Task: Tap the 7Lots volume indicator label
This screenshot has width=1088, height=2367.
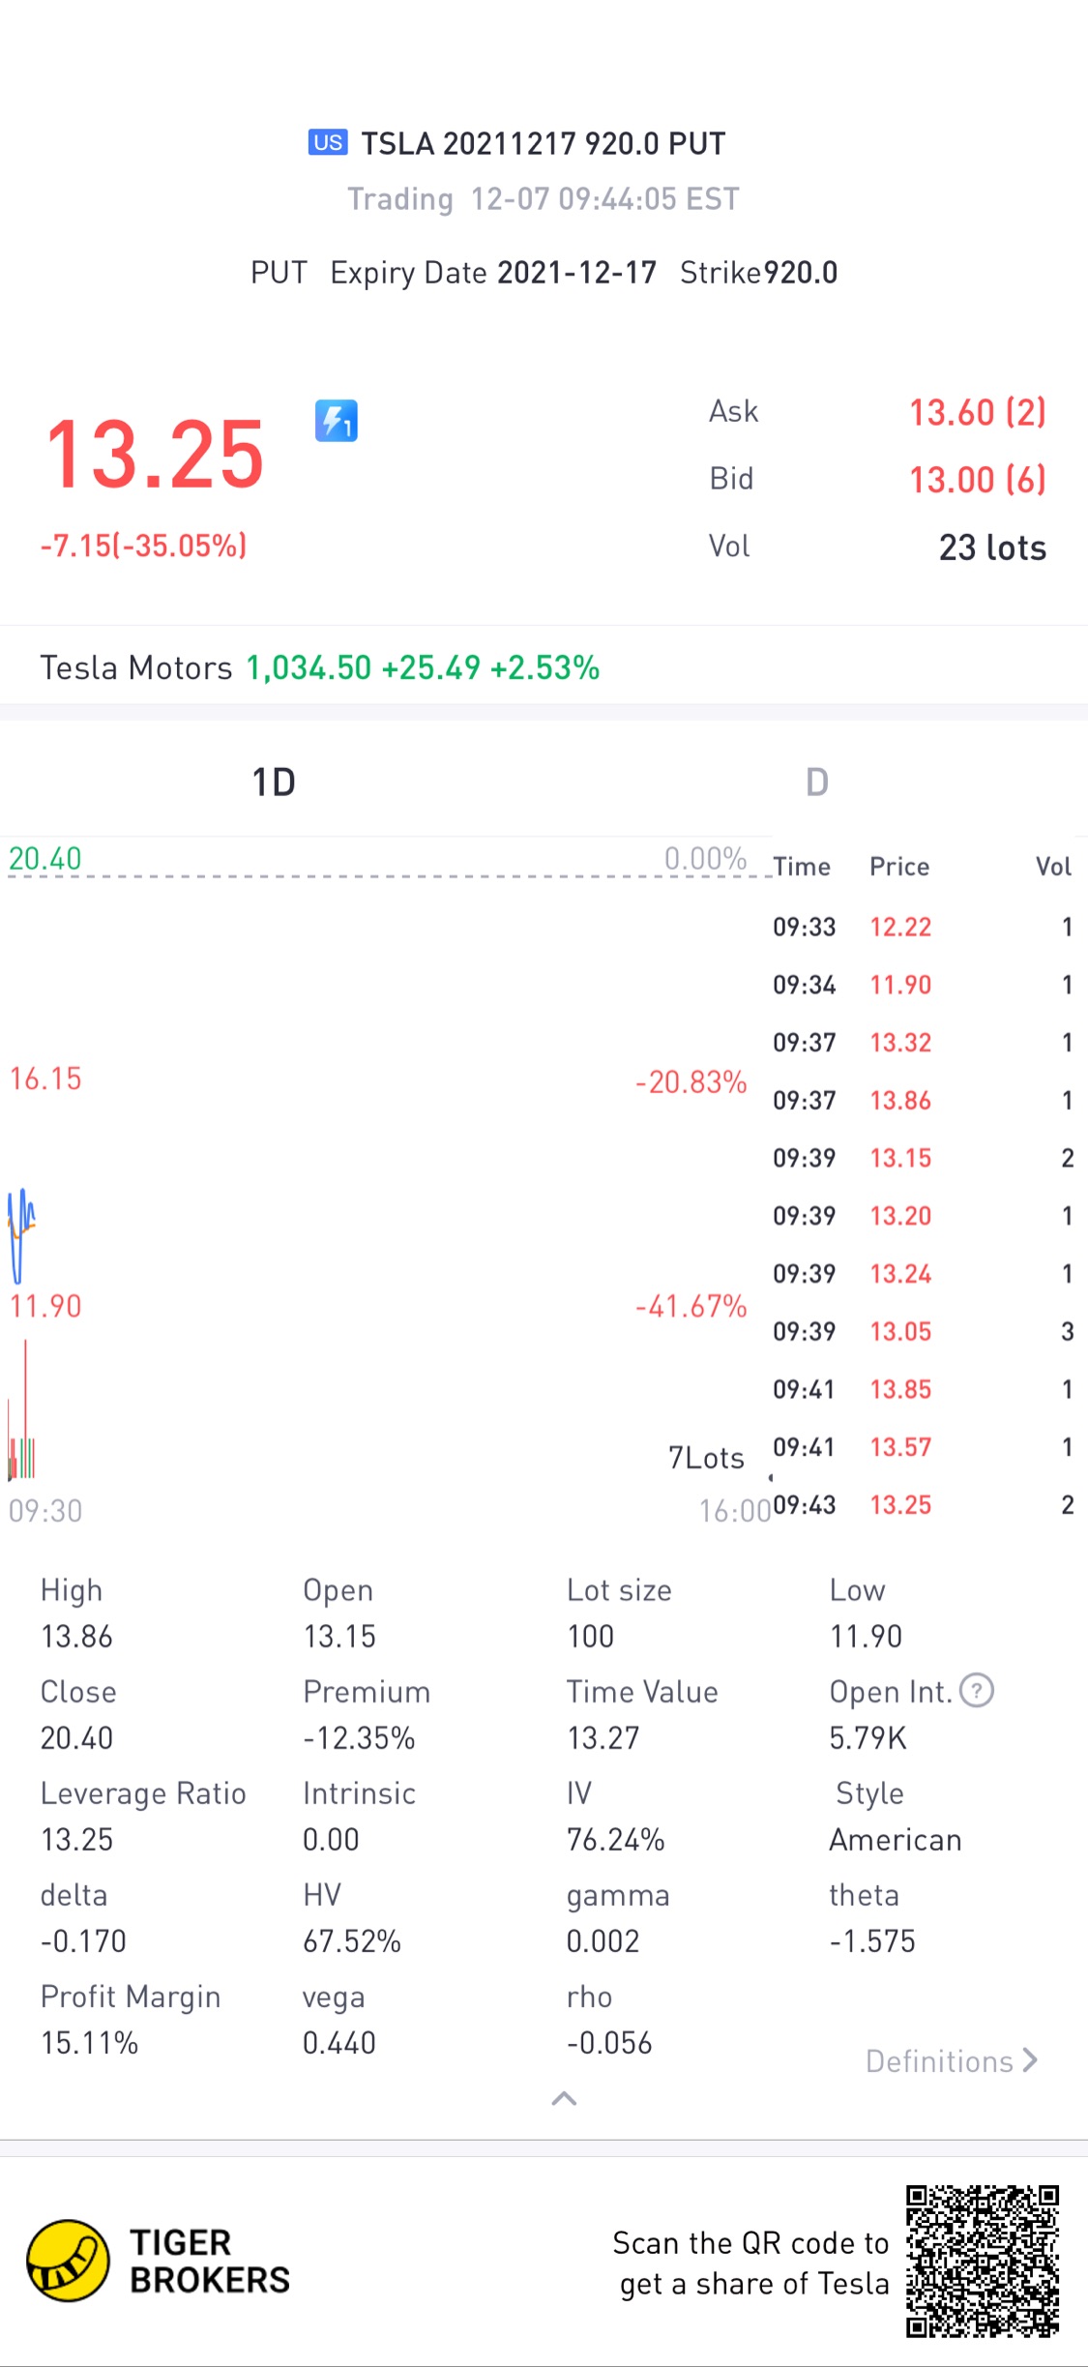Action: pyautogui.click(x=706, y=1457)
